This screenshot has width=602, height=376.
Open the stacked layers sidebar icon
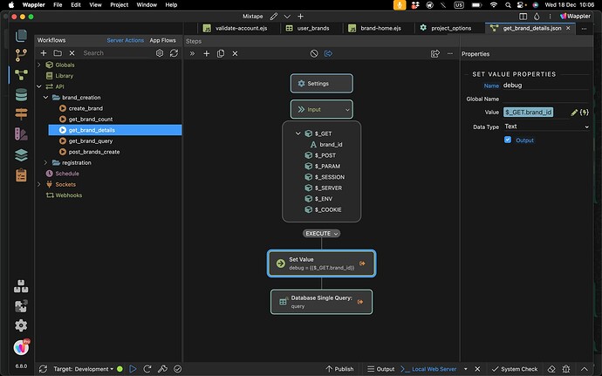pos(21,155)
